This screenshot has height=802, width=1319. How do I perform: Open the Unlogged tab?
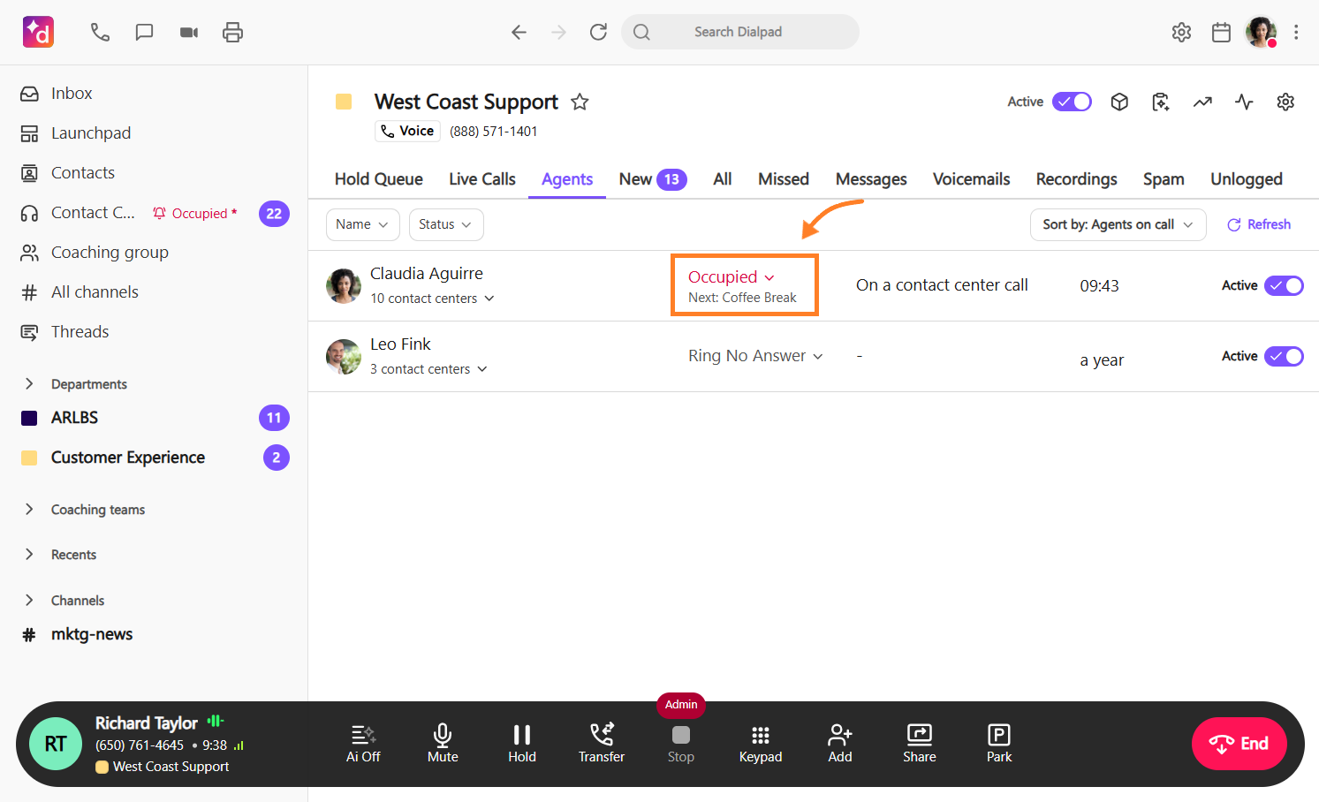pyautogui.click(x=1247, y=179)
